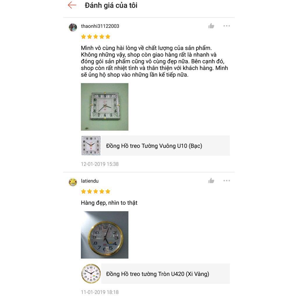View the round gold clock review photo

click(104, 235)
